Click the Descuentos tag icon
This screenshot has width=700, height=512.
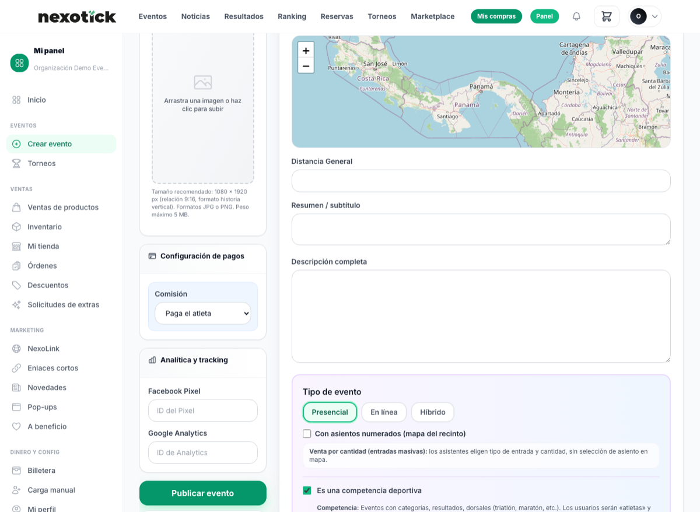pyautogui.click(x=16, y=285)
